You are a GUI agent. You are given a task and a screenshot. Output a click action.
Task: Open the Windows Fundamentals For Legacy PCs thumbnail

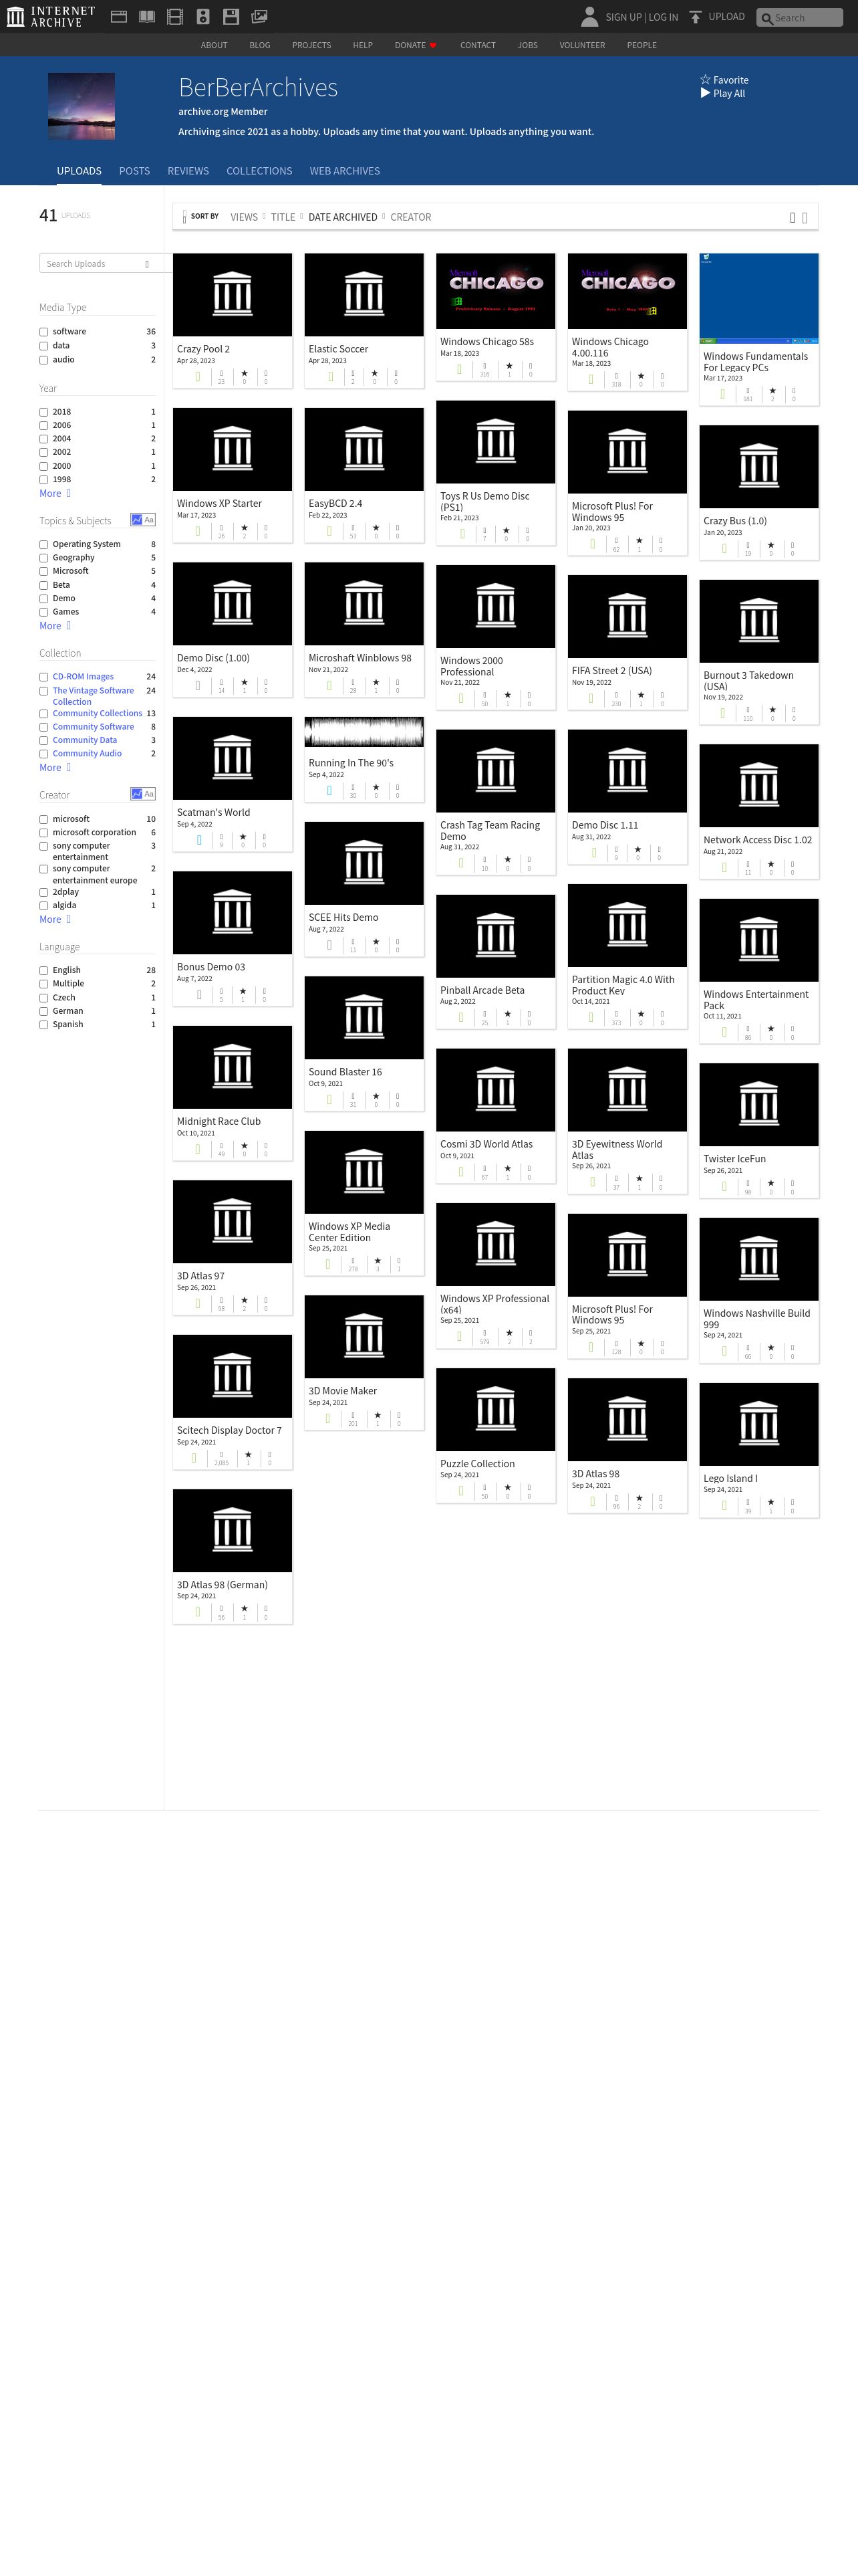(758, 298)
